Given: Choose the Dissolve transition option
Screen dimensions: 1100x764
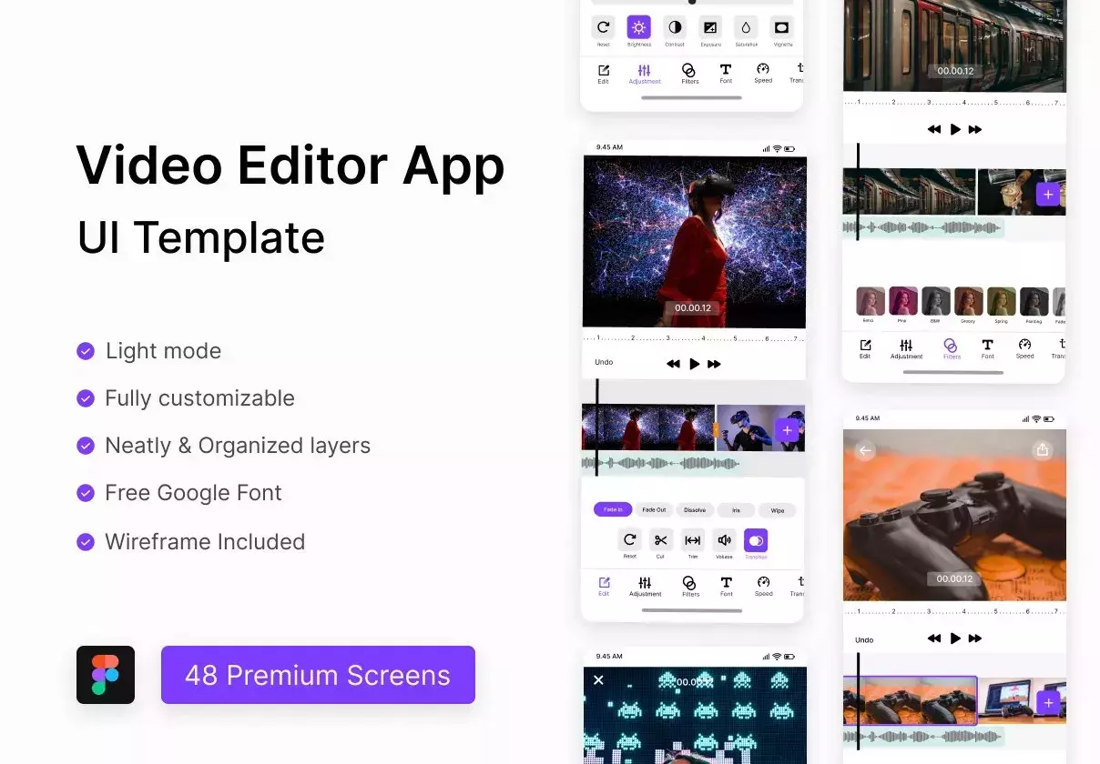Looking at the screenshot, I should [x=695, y=510].
